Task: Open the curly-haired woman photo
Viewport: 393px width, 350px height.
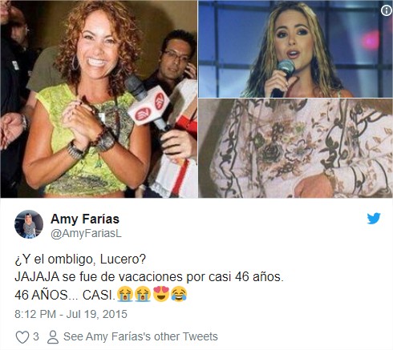Action: tap(99, 99)
